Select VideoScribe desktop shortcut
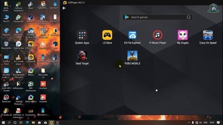Viewport: 223px width, 125px height. click(x=18, y=45)
